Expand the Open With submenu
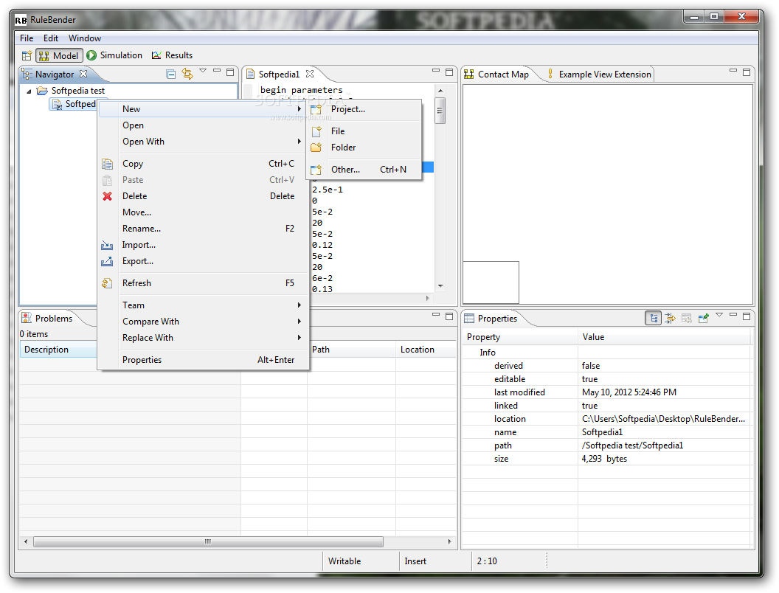 click(x=203, y=142)
